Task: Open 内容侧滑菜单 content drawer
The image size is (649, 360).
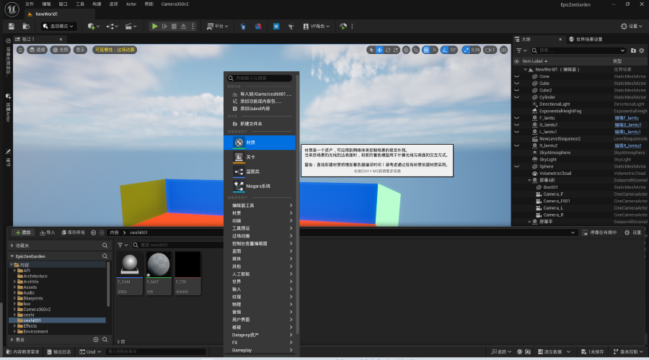Action: [x=23, y=352]
